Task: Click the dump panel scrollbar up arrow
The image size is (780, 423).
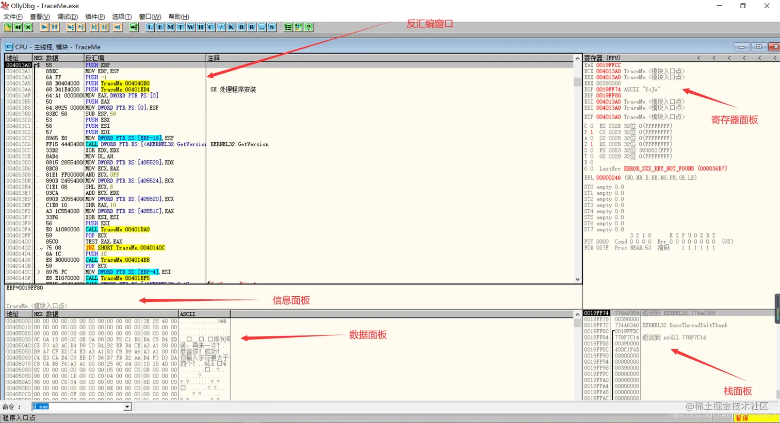Action: coord(577,314)
